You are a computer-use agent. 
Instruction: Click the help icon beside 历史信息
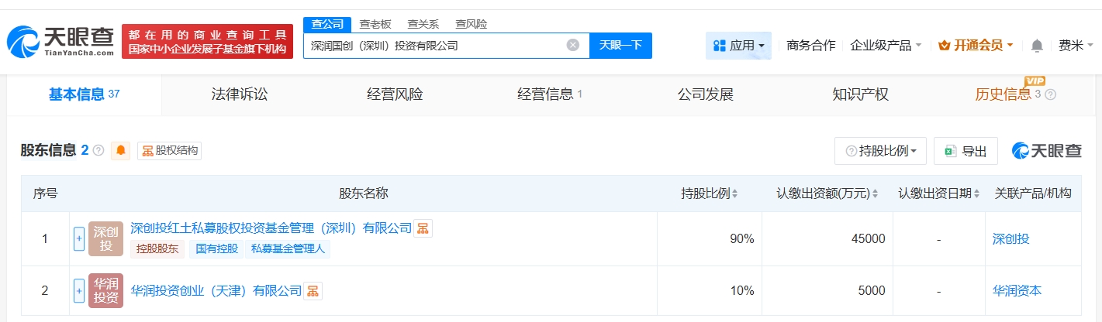click(1050, 94)
